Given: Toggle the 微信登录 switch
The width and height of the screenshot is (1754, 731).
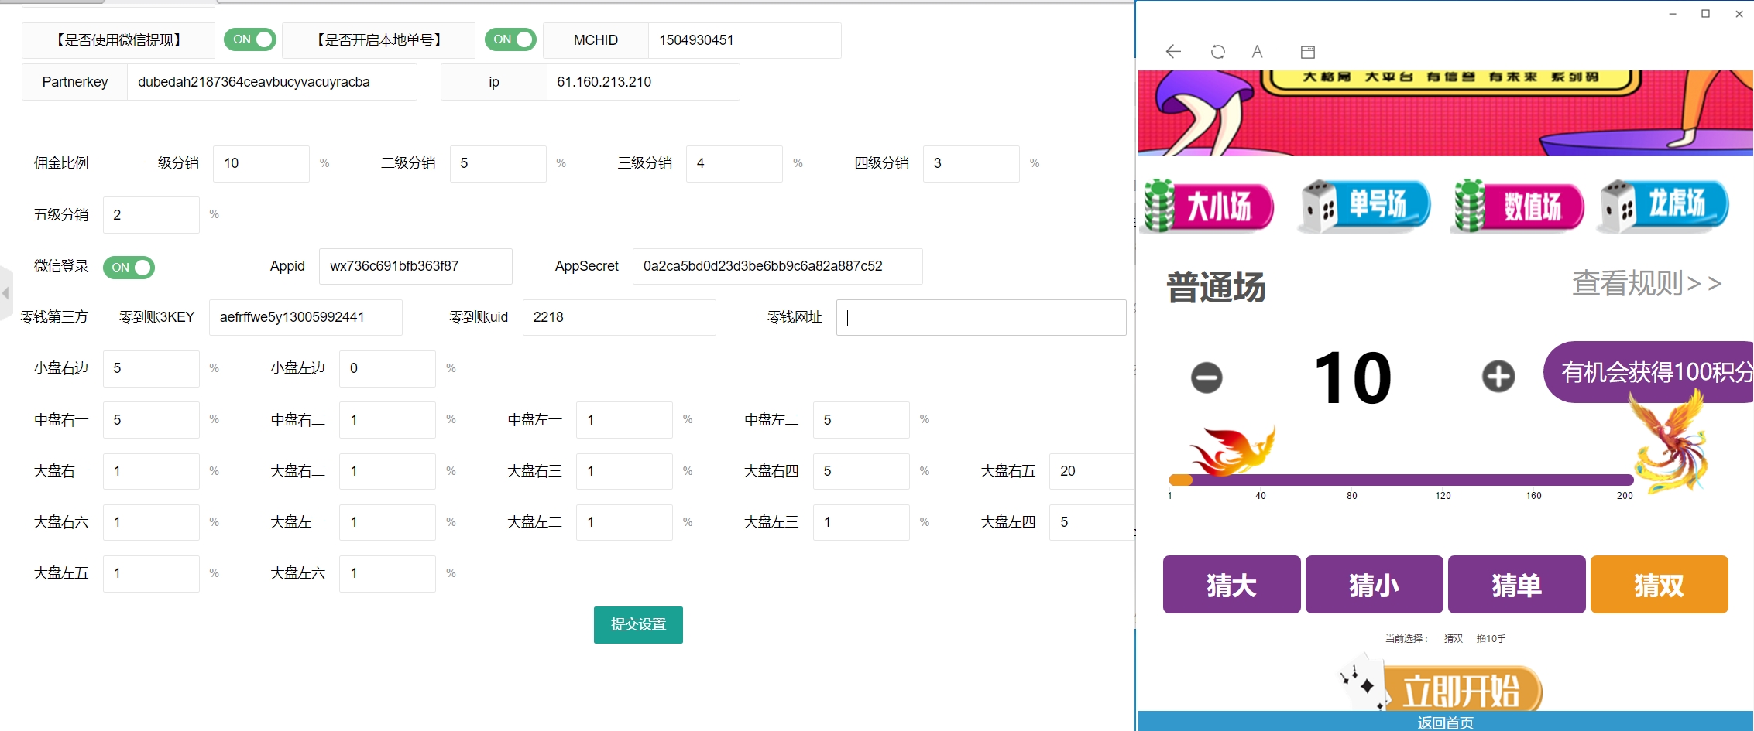Looking at the screenshot, I should point(129,268).
